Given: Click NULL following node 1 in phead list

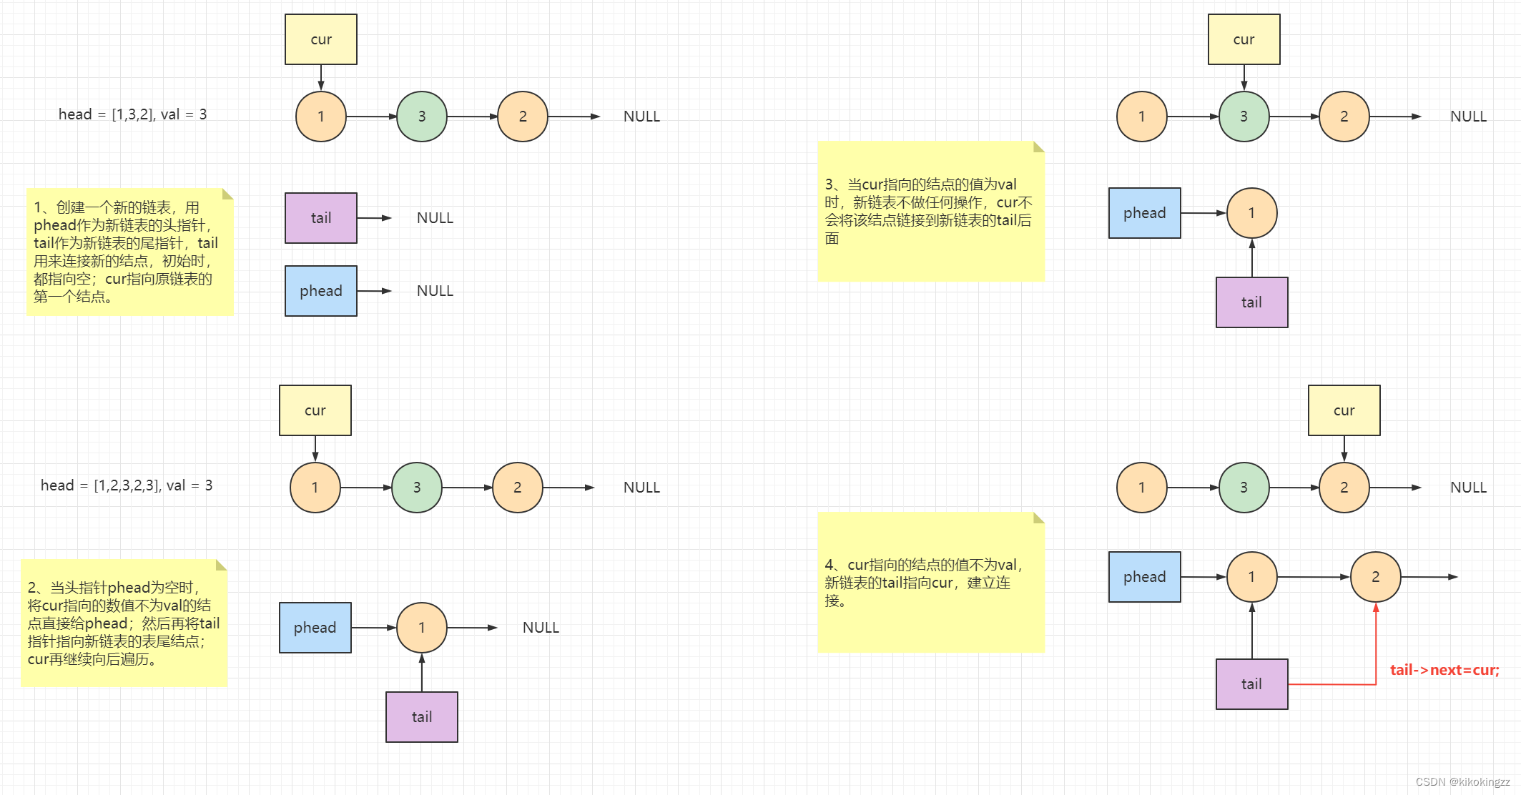Looking at the screenshot, I should point(541,628).
